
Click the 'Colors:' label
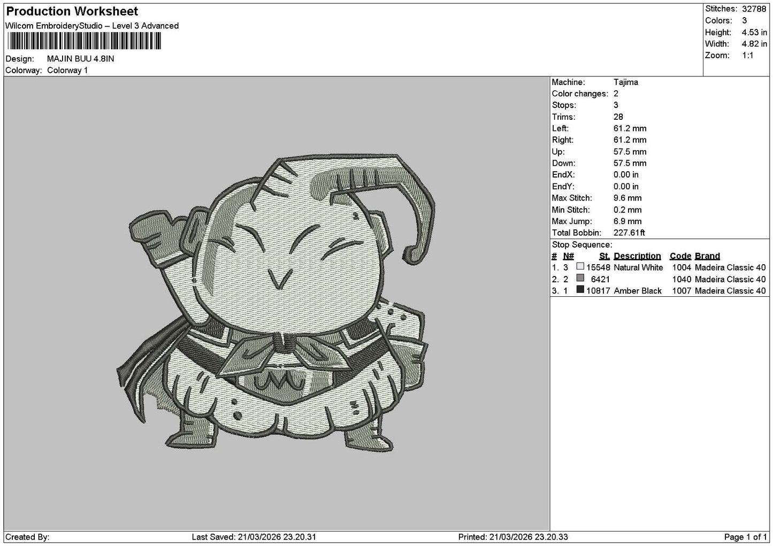point(718,21)
